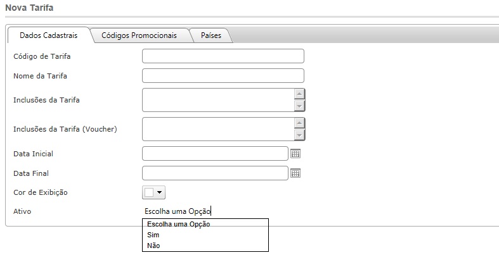
Task: Open the Data Final calendar picker
Action: point(295,173)
